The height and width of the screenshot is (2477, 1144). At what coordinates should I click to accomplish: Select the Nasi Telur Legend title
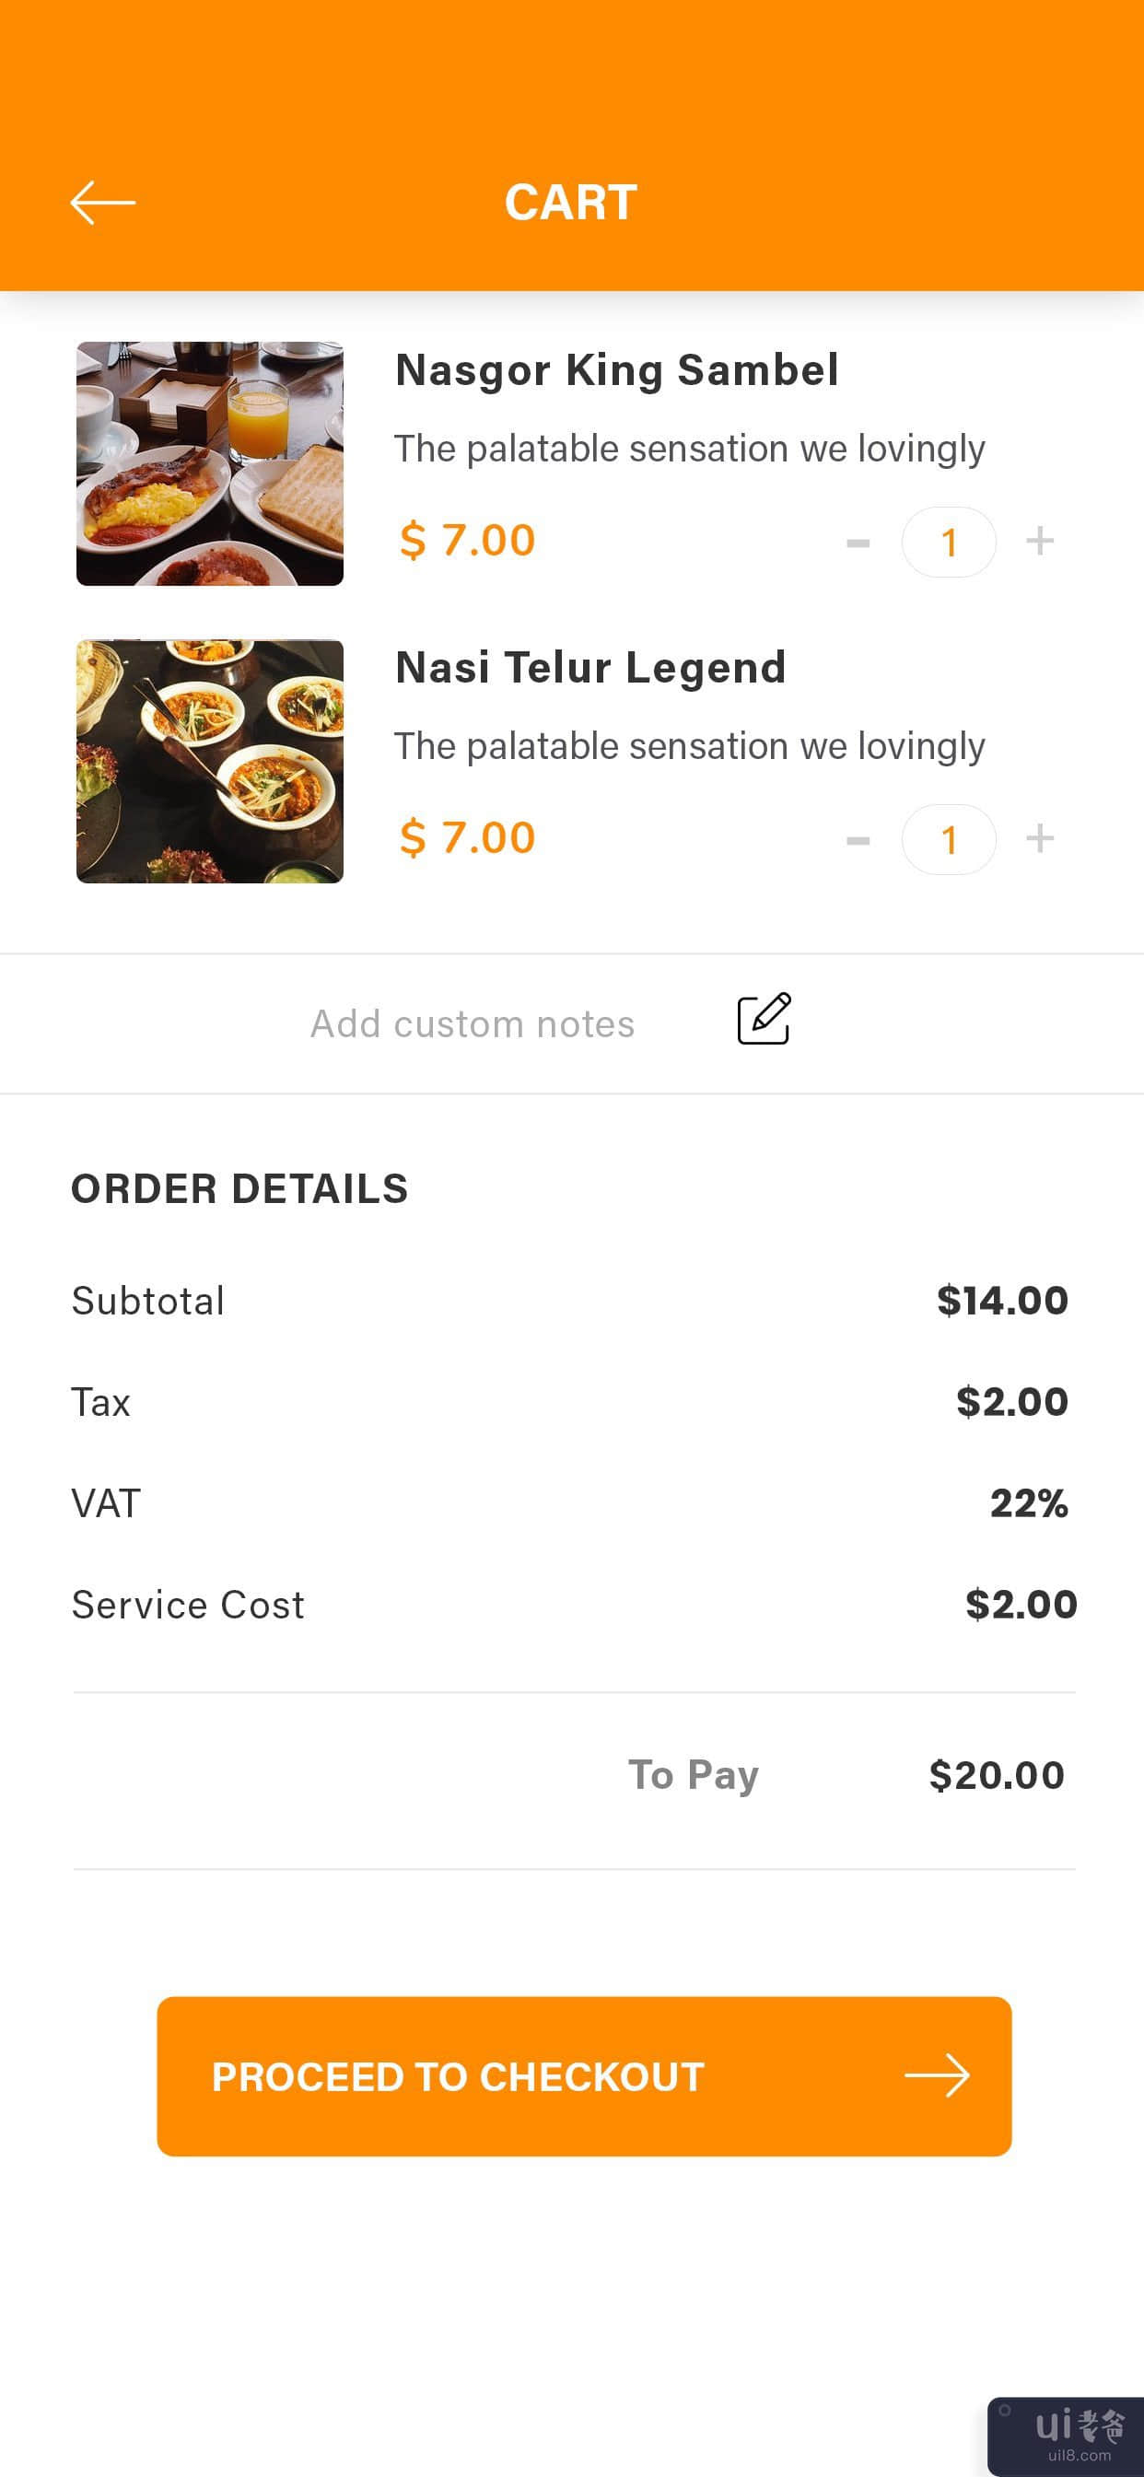(x=590, y=667)
